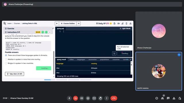Open the countries table tab
This screenshot has height=103, width=184.
[116, 60]
